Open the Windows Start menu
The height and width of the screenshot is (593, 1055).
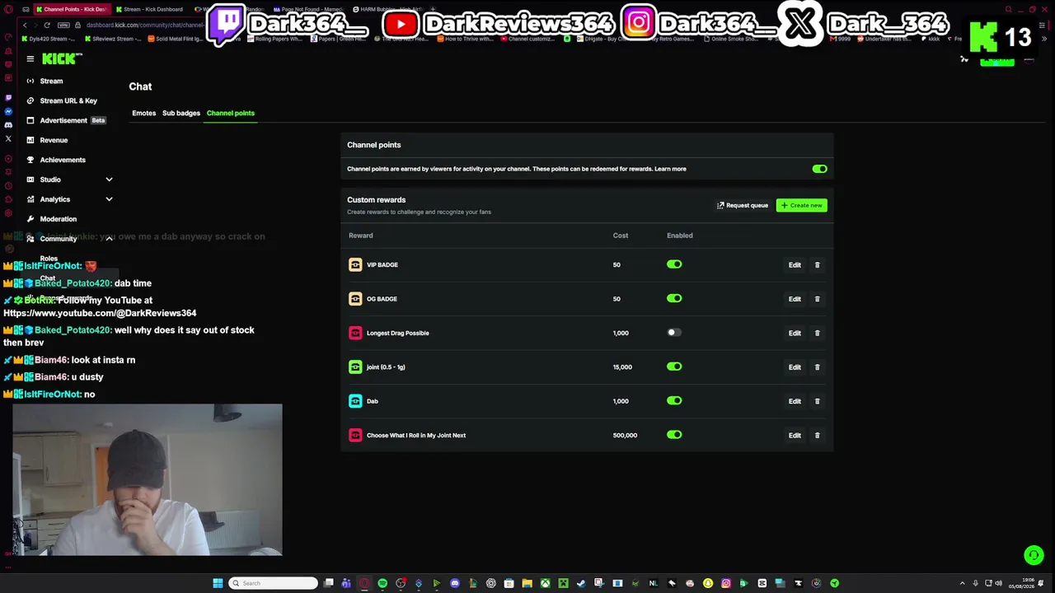218,583
